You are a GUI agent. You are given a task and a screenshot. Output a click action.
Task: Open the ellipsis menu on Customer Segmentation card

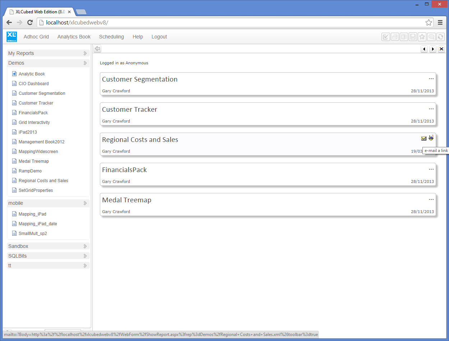[431, 79]
